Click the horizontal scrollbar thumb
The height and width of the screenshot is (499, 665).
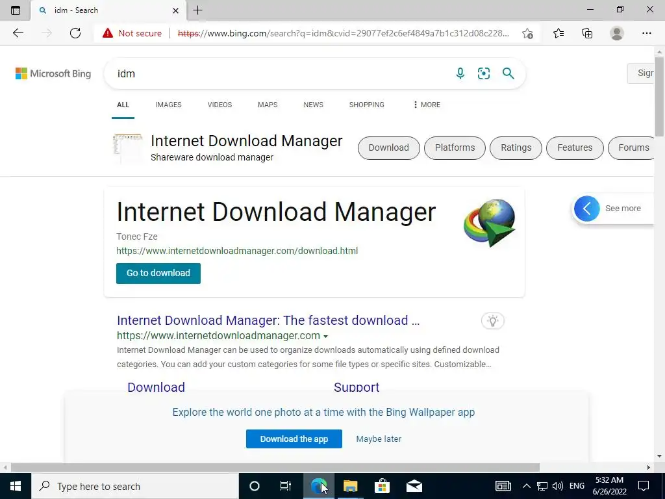(275, 468)
